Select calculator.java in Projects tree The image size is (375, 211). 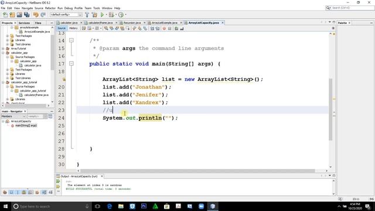[x=33, y=66]
